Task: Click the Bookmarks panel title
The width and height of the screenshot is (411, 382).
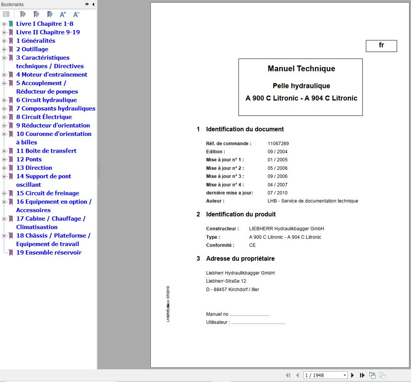Action: (12, 4)
